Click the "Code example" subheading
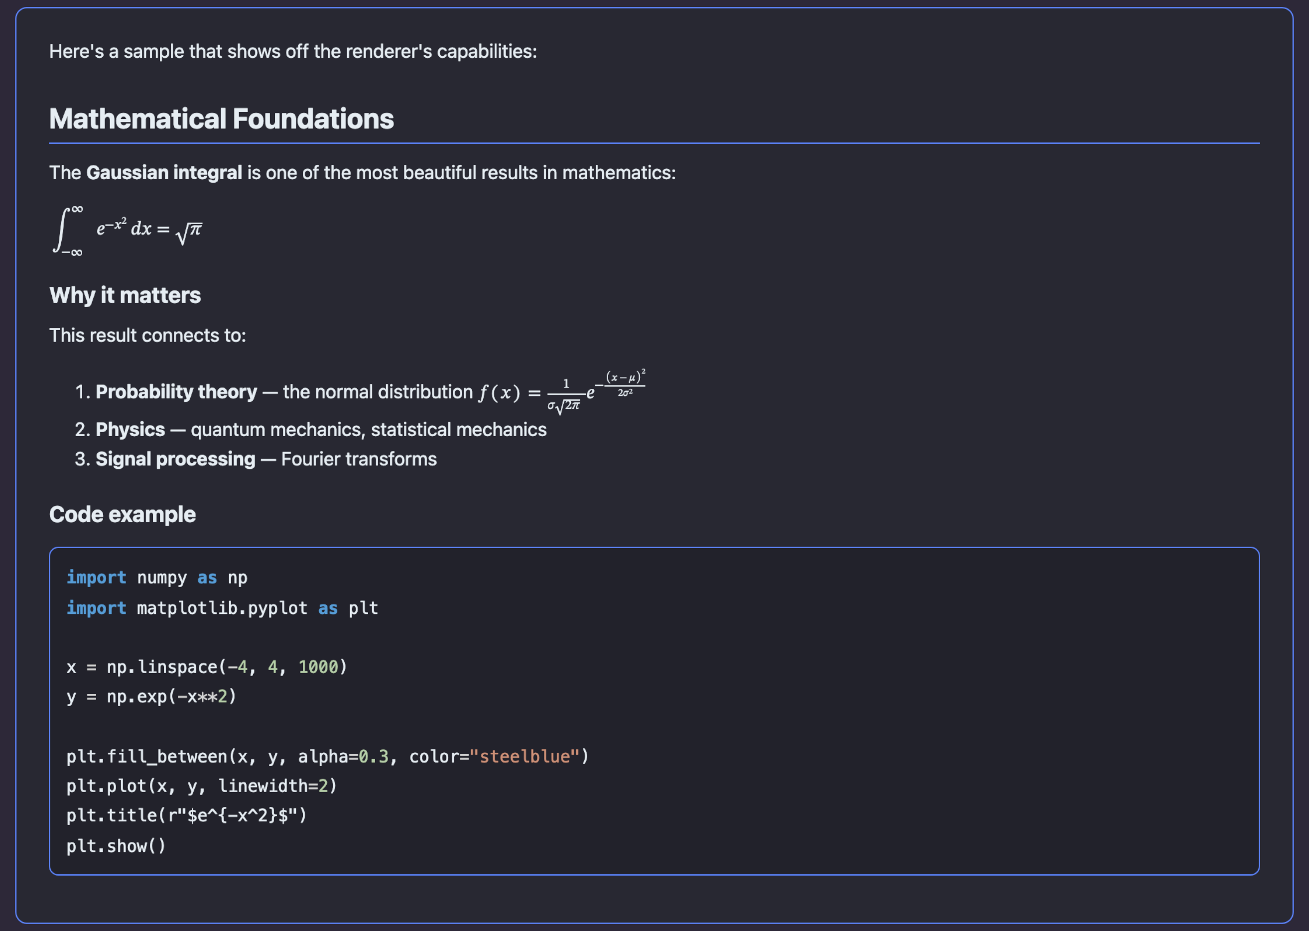Screen dimensions: 1309x931 tap(122, 515)
